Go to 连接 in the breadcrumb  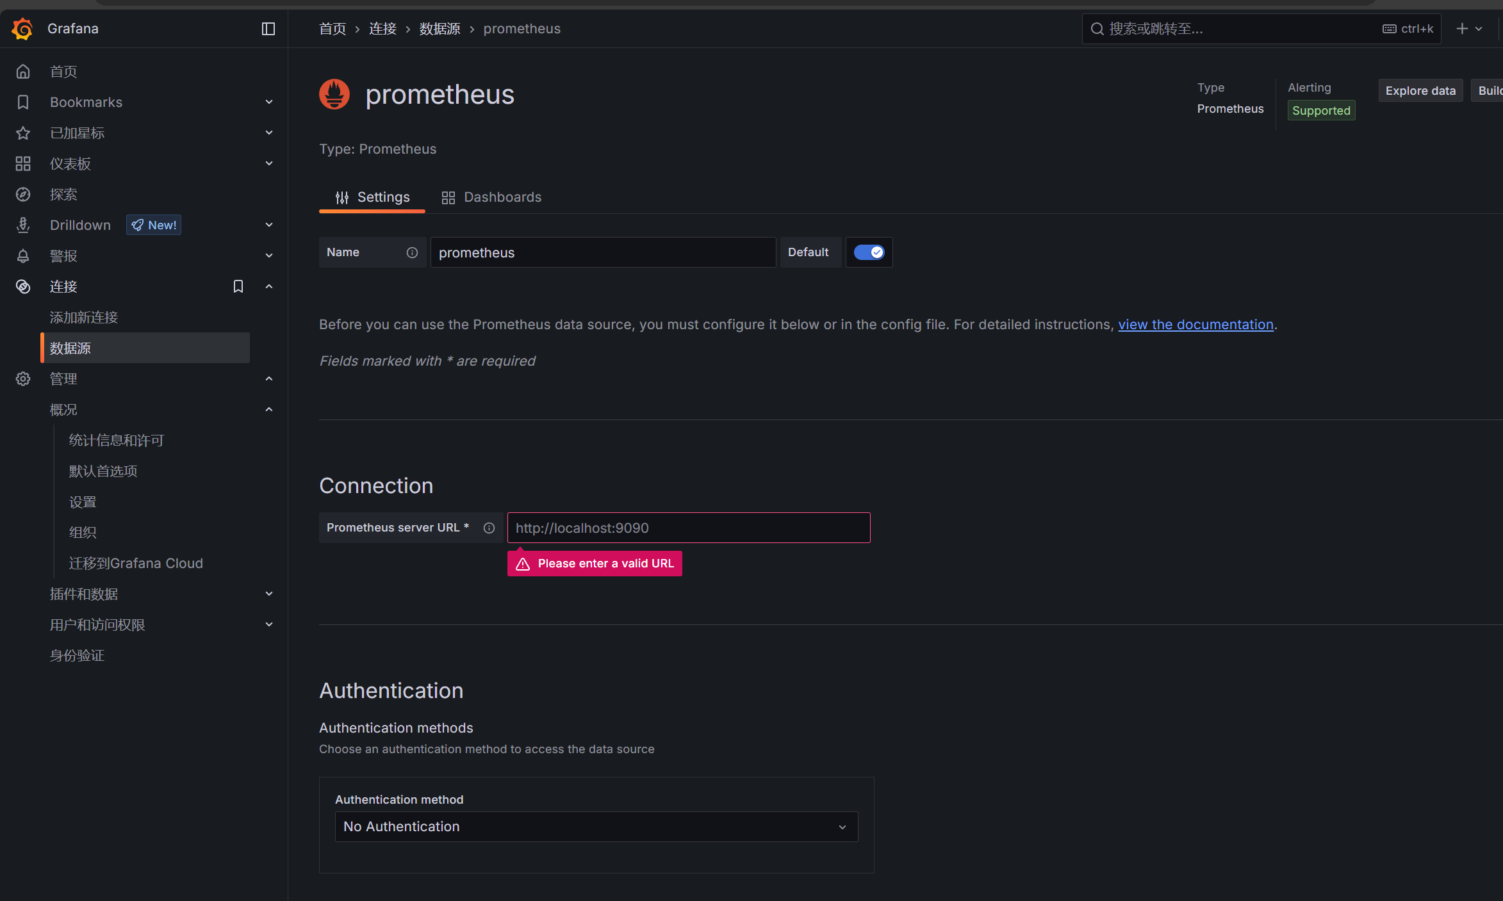382,29
